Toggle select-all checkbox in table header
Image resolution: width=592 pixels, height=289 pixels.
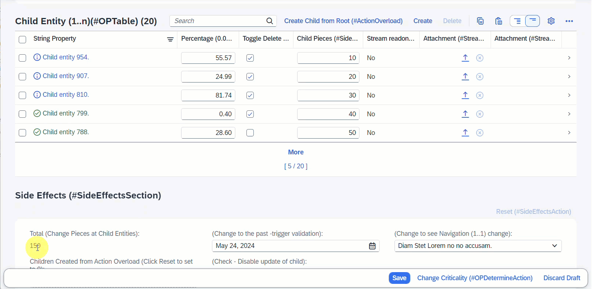pyautogui.click(x=22, y=40)
